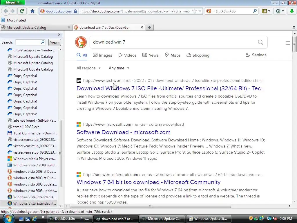Launch Internet Explorer from quick launch
This screenshot has height=223, width=297.
click(x=35, y=219)
